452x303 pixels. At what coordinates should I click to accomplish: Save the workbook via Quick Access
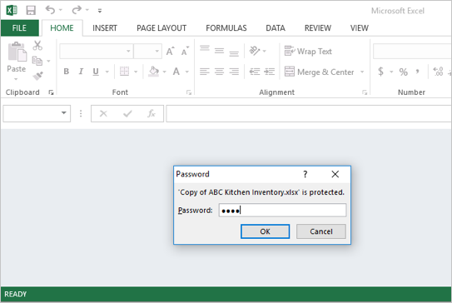31,11
